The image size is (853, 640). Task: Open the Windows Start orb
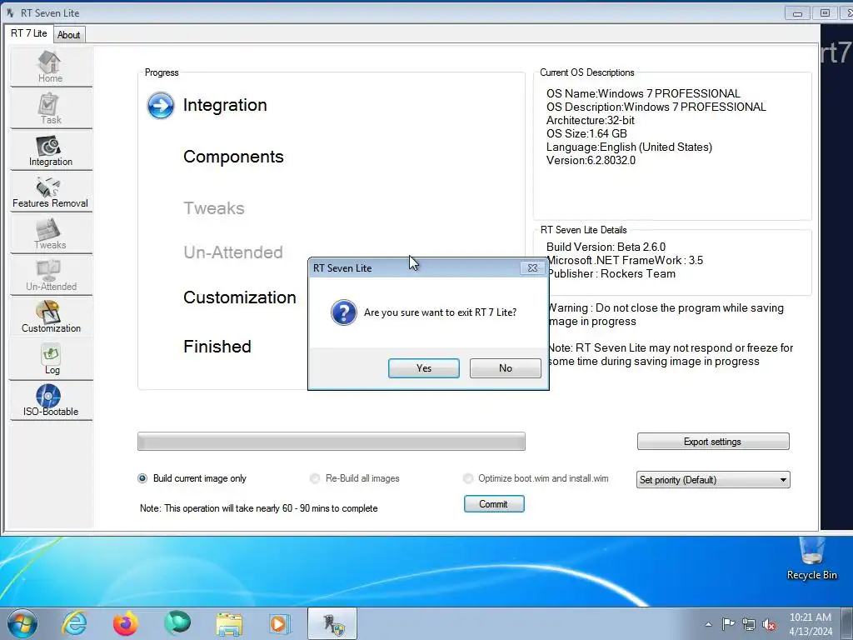(x=22, y=623)
